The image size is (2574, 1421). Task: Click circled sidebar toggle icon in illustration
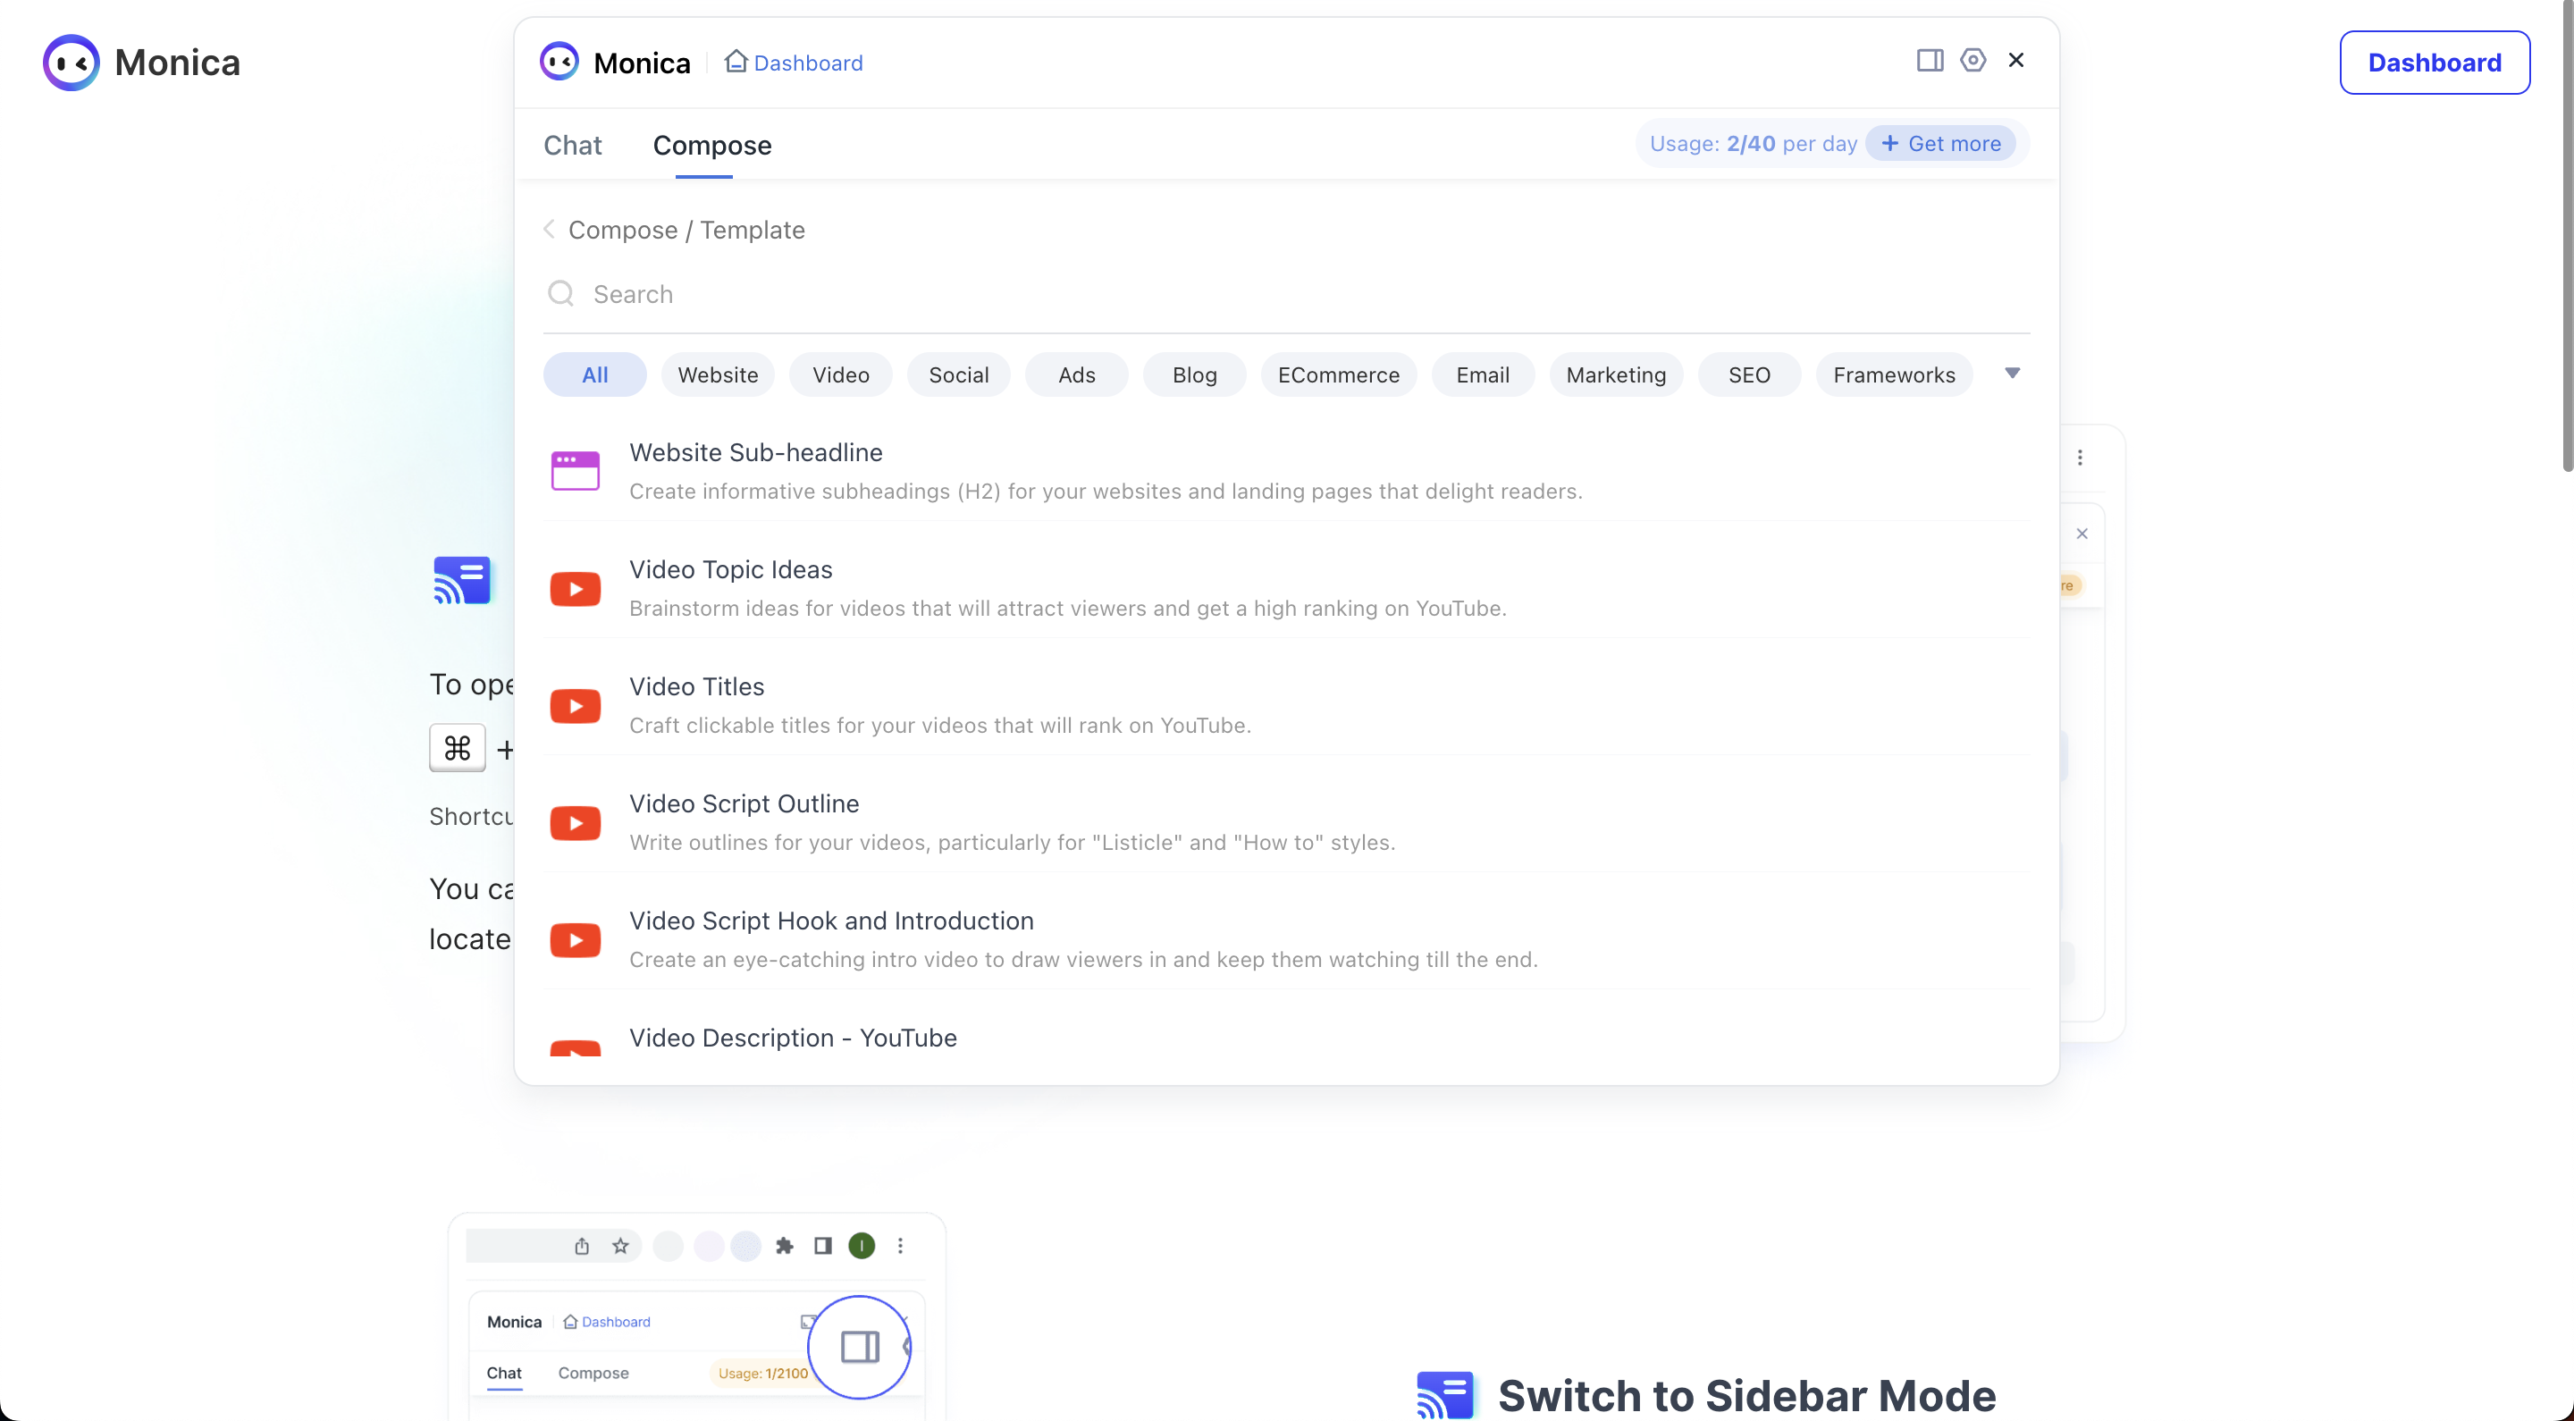859,1346
